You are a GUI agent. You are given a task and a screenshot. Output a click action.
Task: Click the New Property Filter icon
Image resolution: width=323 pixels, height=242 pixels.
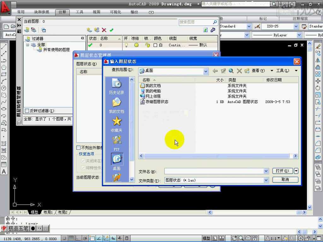(x=26, y=30)
